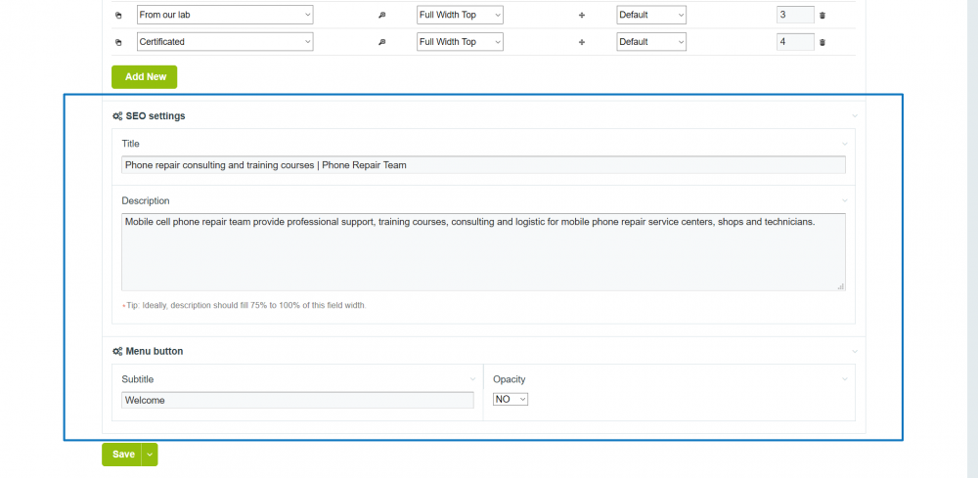Click the green Save button
The width and height of the screenshot is (978, 478).
pyautogui.click(x=123, y=455)
